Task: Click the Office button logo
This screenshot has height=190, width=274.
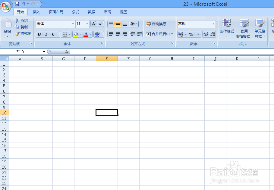Action: [x=6, y=7]
